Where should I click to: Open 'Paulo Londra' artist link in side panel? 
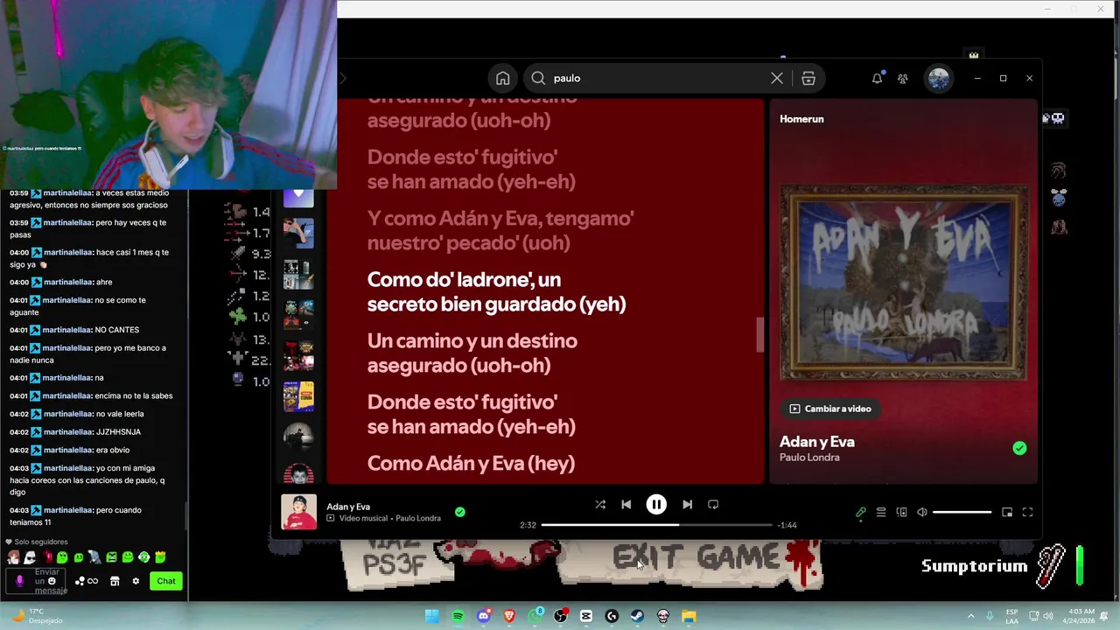(809, 458)
